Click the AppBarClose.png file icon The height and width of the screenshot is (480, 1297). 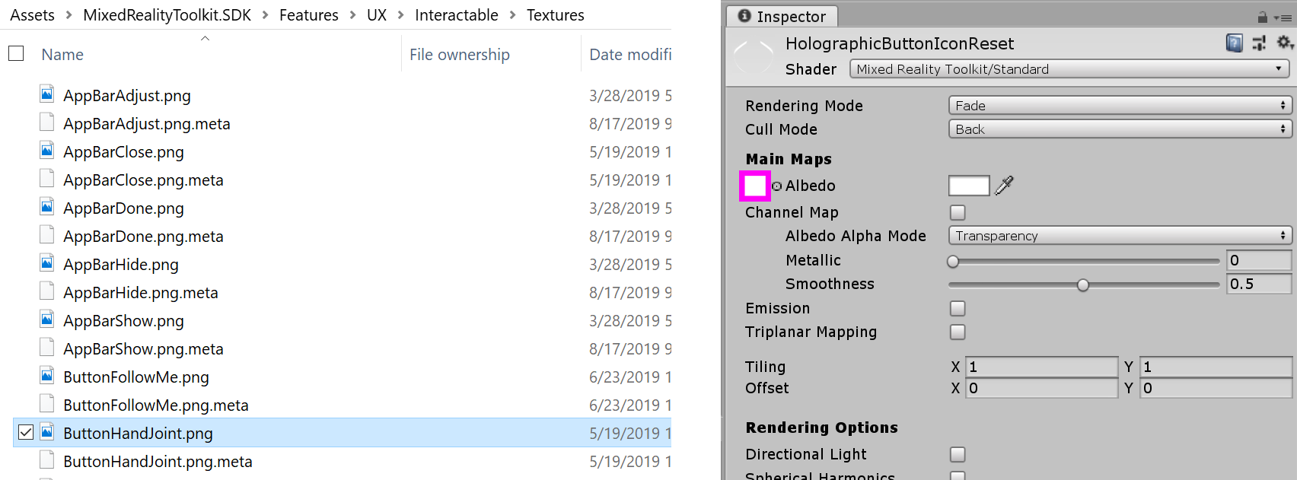[x=47, y=151]
